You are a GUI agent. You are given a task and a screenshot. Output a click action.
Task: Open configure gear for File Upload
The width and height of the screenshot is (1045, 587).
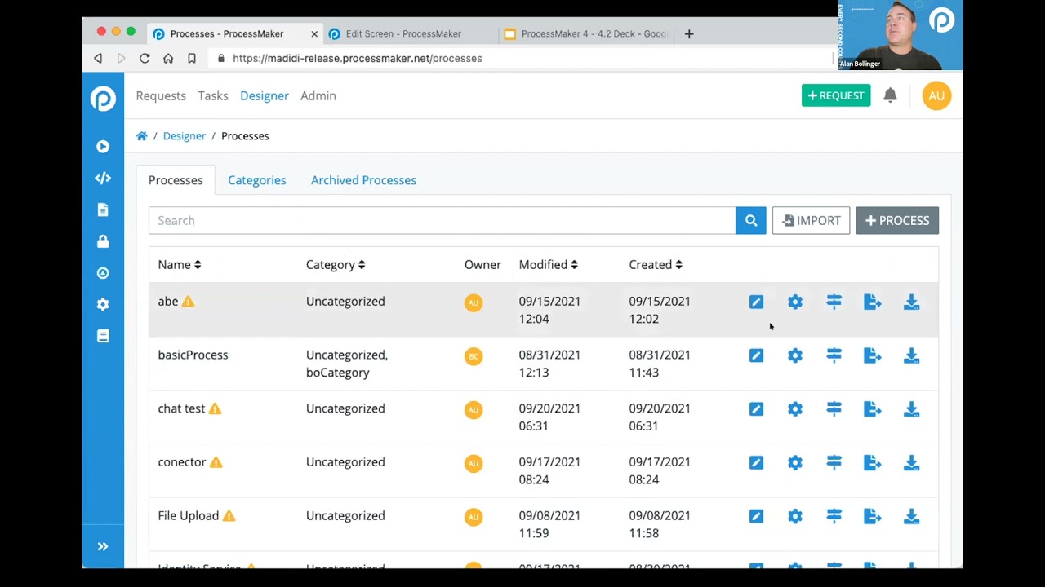(795, 517)
